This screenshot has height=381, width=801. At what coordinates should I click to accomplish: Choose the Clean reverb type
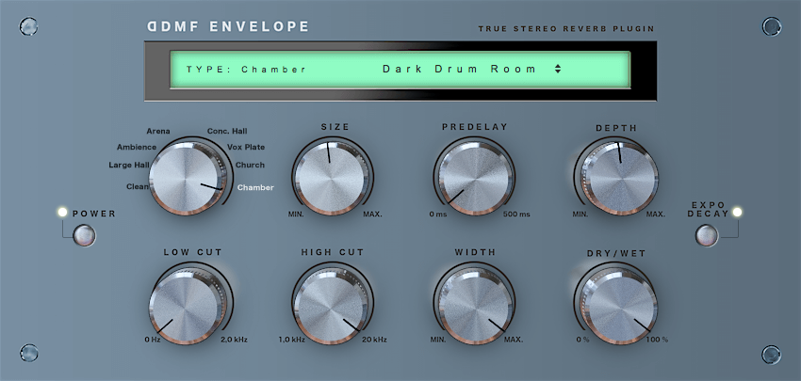point(137,186)
